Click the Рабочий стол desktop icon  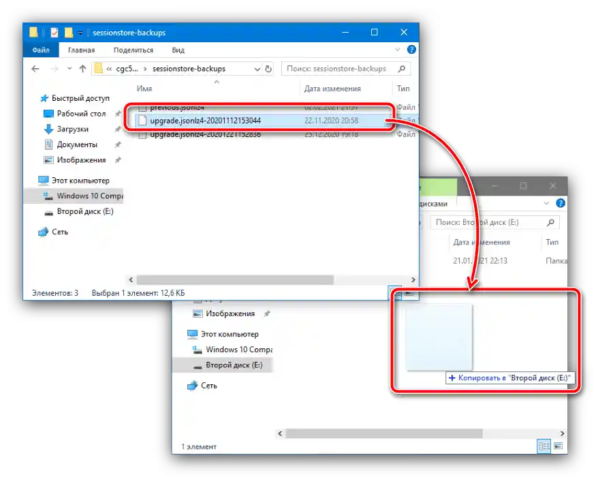48,114
